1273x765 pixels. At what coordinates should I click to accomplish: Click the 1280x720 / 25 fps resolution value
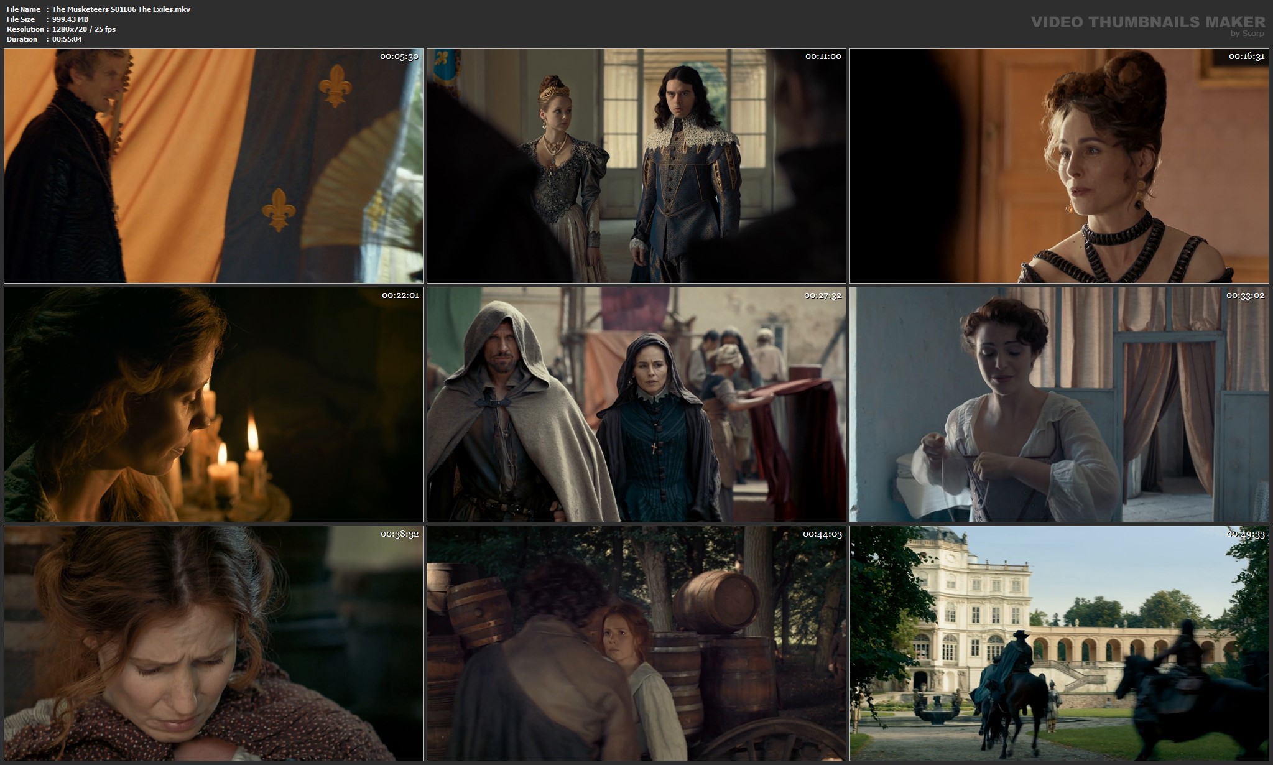coord(84,29)
